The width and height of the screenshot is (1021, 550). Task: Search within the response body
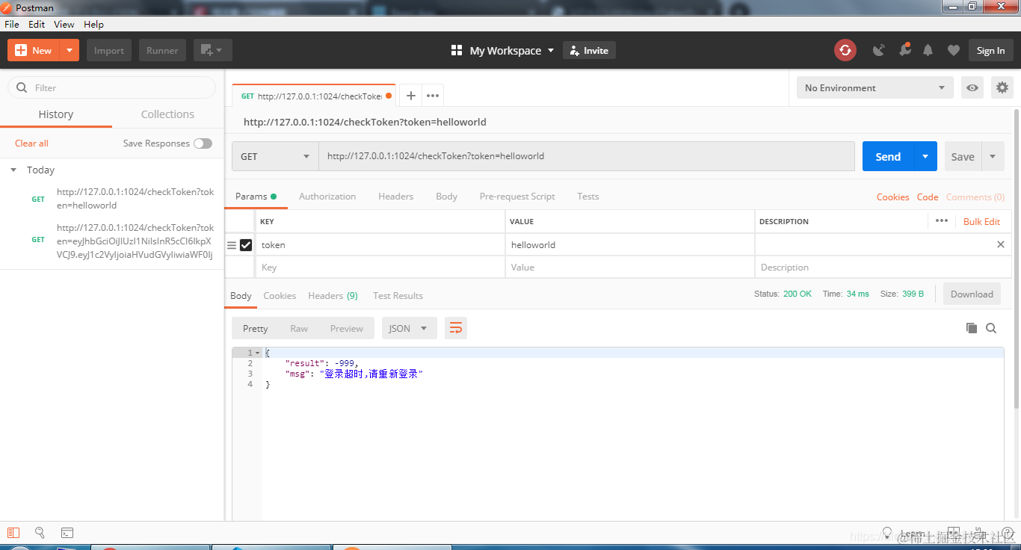coord(991,328)
